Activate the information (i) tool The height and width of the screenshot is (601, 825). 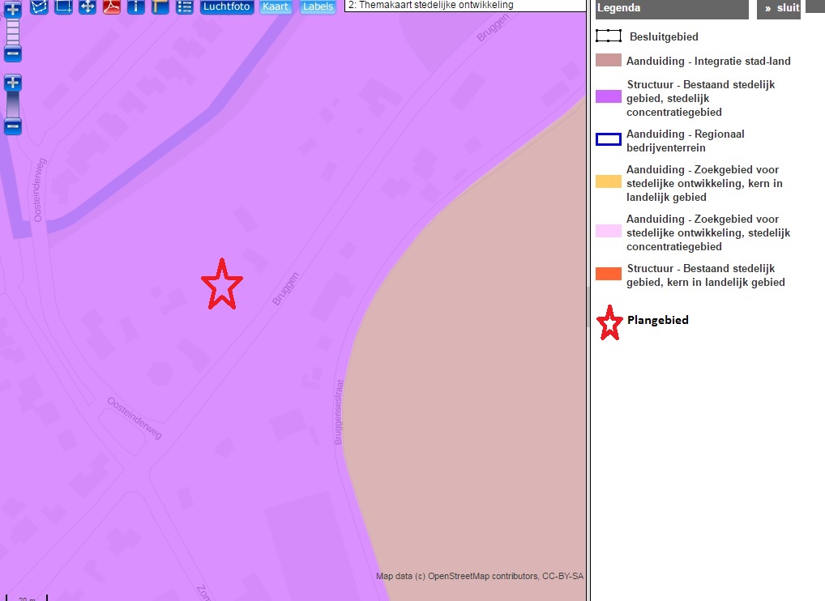(x=136, y=6)
